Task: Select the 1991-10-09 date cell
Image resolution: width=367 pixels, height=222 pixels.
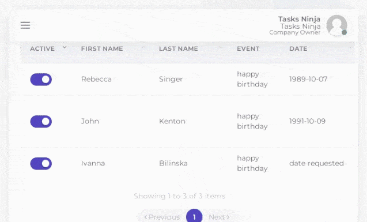Action: pos(307,121)
